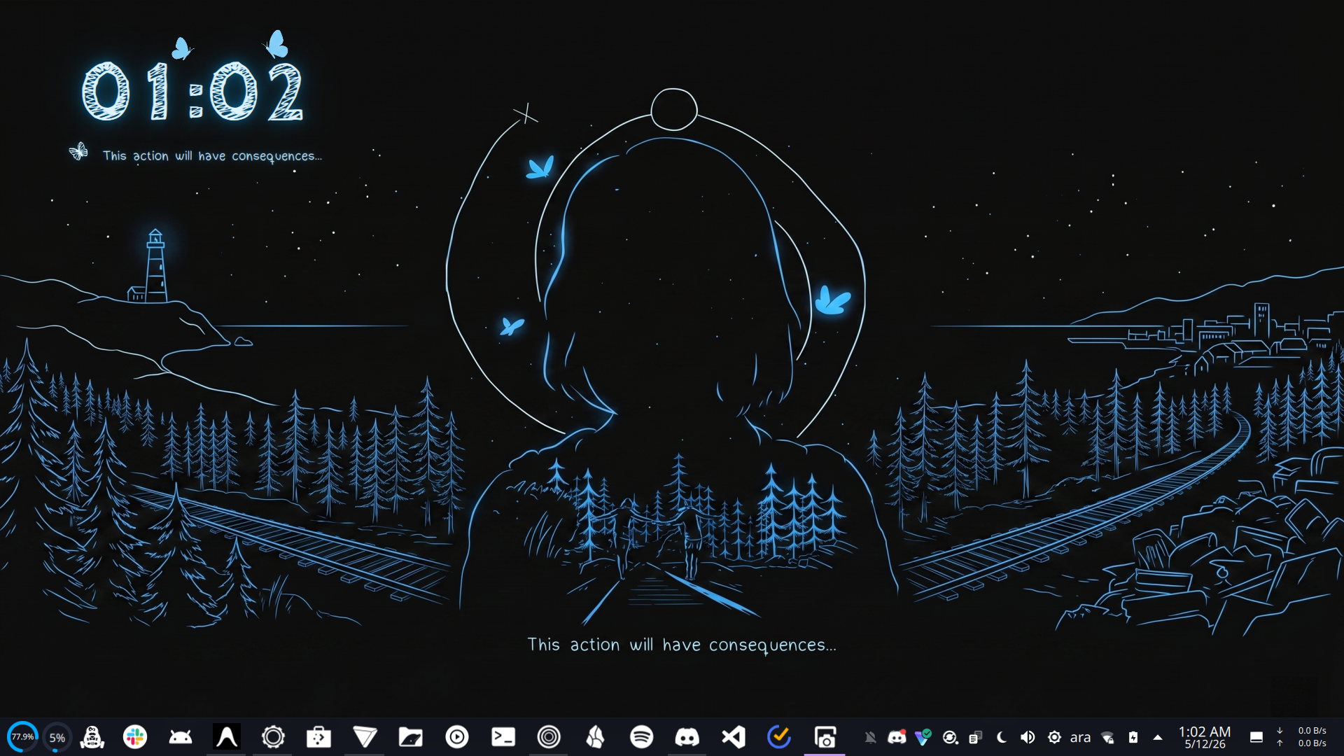Open the screen brightness control
Viewport: 1344px width, 756px height.
pyautogui.click(x=1054, y=737)
